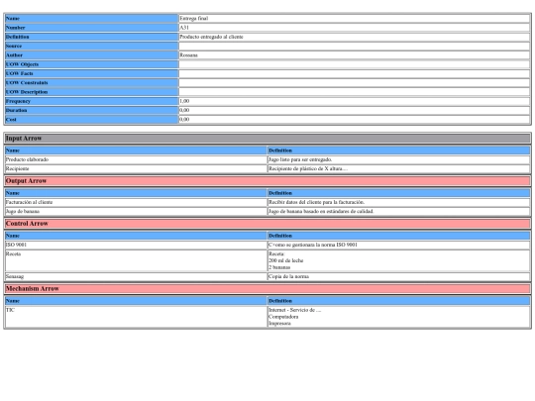
Task: Select the 'Jugo de banana' output name
Action: click(x=23, y=212)
